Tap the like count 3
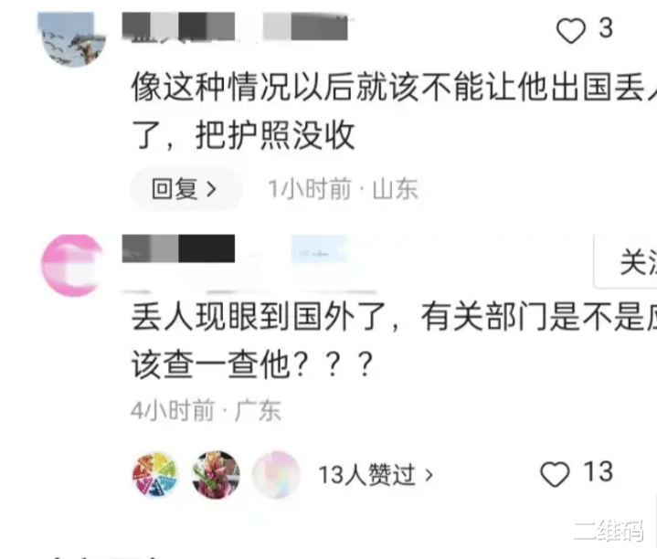657x559 pixels. point(606,28)
